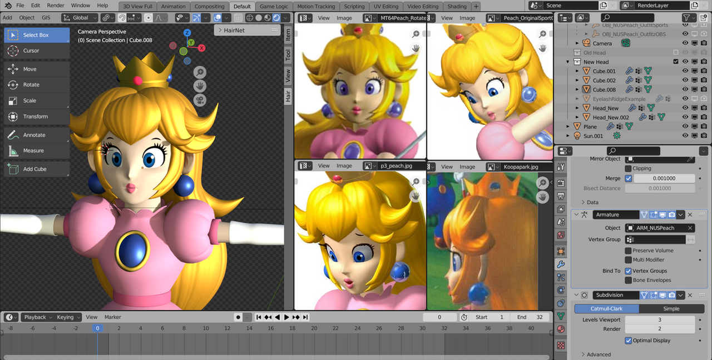Expand the Data subpanel
The height and width of the screenshot is (360, 712).
[x=590, y=202]
